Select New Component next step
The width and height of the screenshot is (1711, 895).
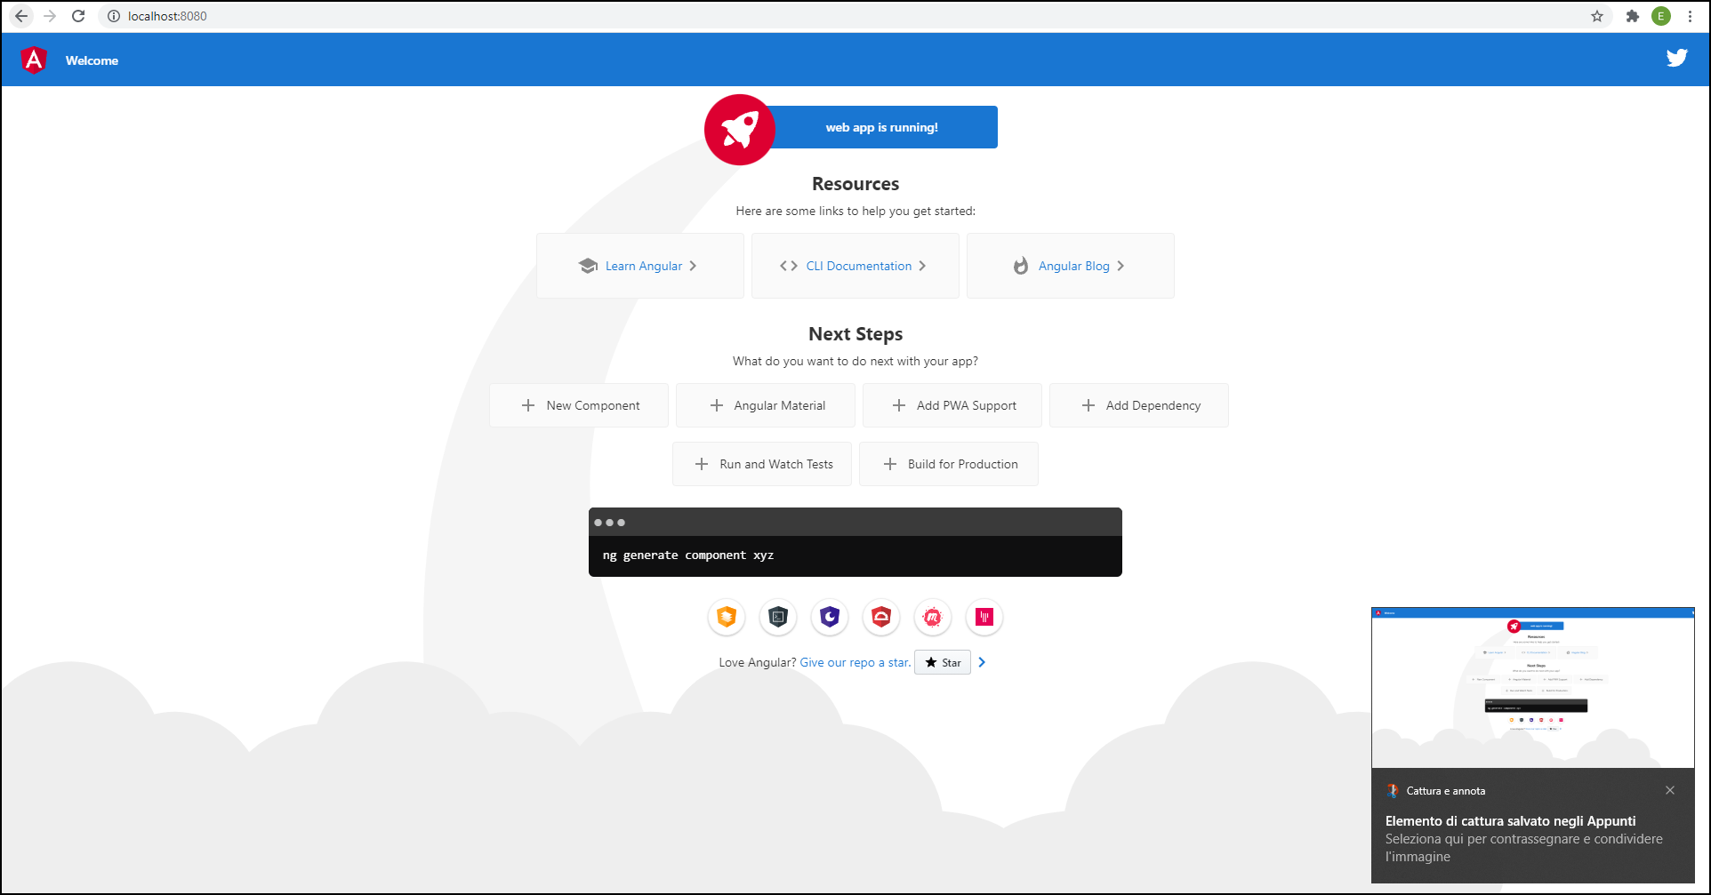coord(579,405)
